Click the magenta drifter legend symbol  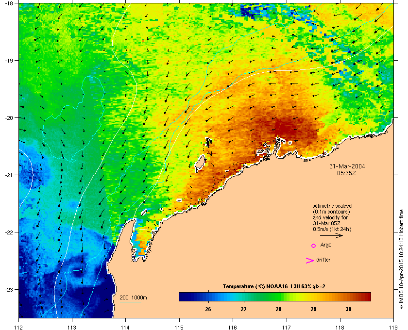310,261
